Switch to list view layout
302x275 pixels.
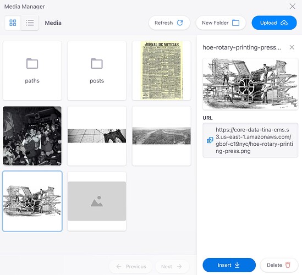pos(30,23)
